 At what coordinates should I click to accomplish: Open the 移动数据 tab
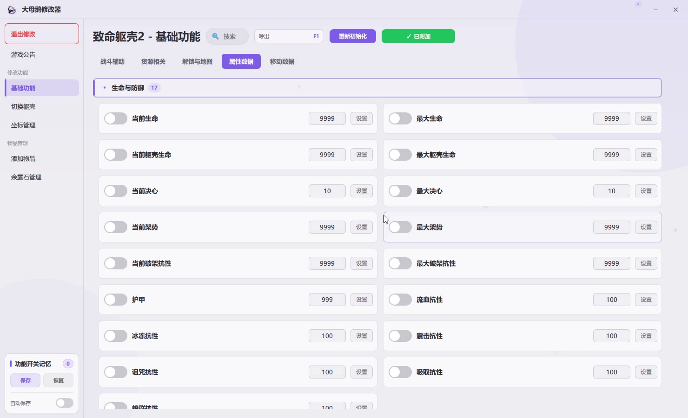(282, 61)
